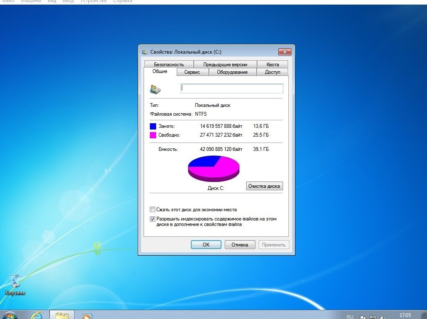The image size is (427, 319).
Task: Confirm with the OK button
Action: click(x=206, y=244)
